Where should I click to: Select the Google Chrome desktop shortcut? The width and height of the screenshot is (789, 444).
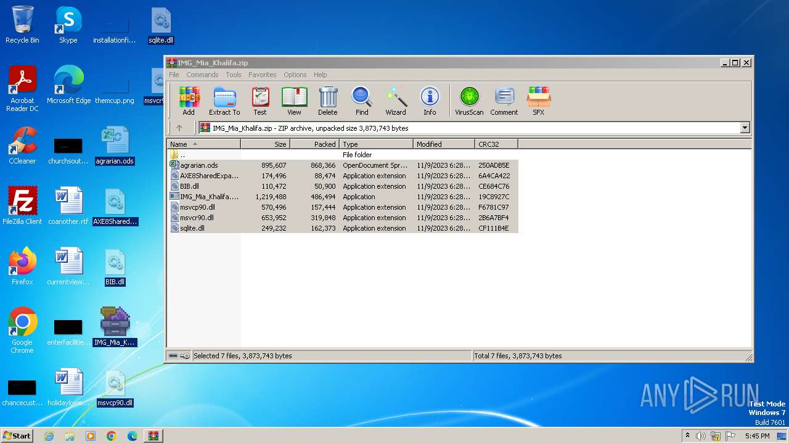pyautogui.click(x=22, y=331)
